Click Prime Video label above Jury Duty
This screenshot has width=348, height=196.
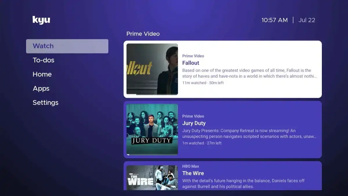pos(193,116)
